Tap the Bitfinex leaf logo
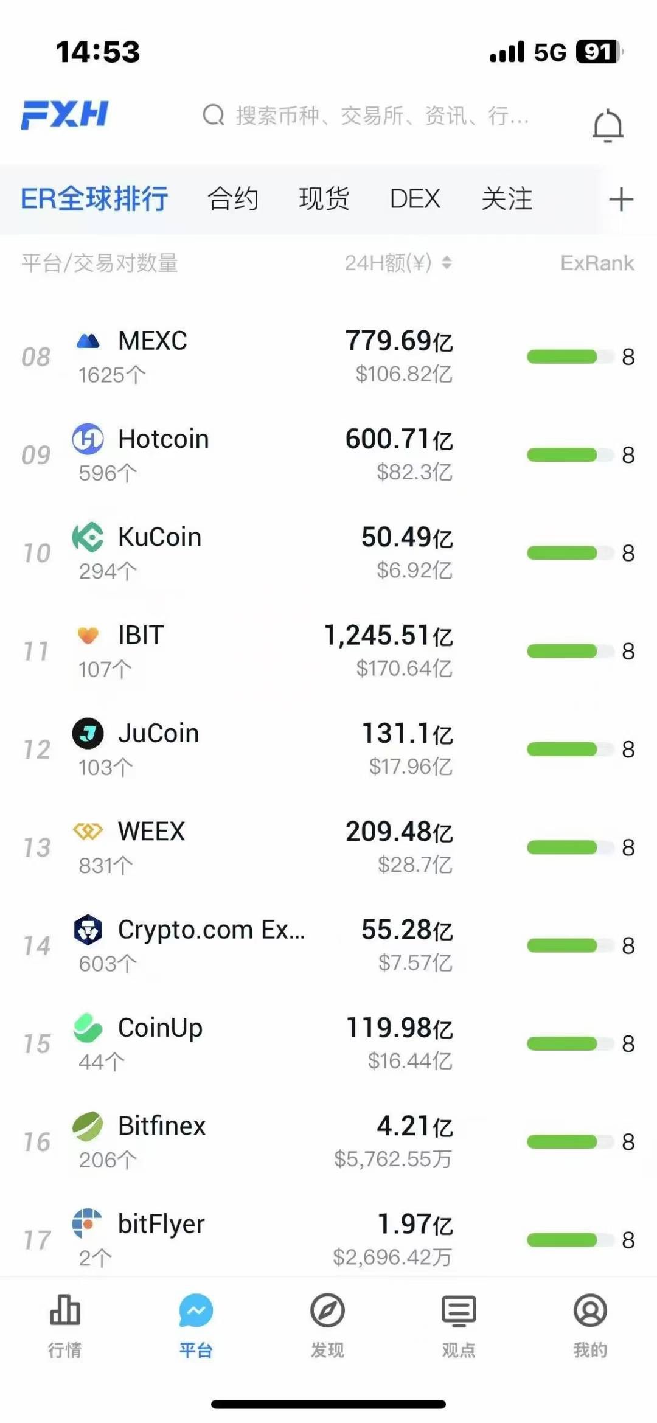This screenshot has height=1423, width=657. tap(88, 1126)
